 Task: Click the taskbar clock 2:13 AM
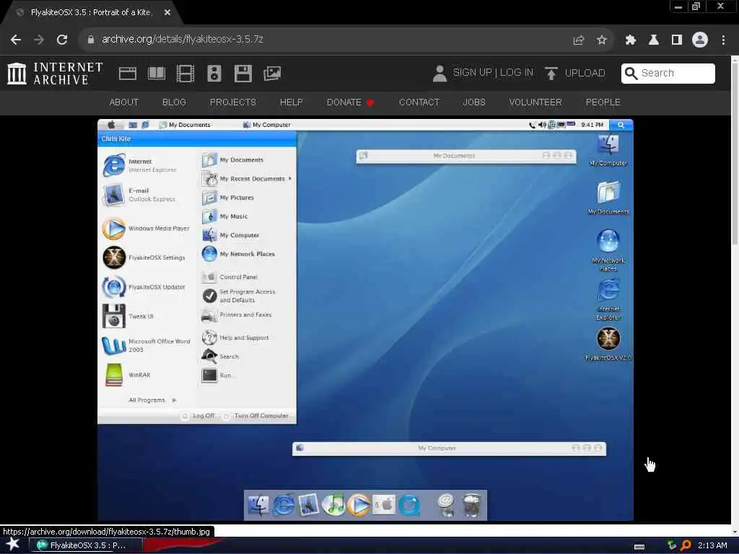[712, 545]
